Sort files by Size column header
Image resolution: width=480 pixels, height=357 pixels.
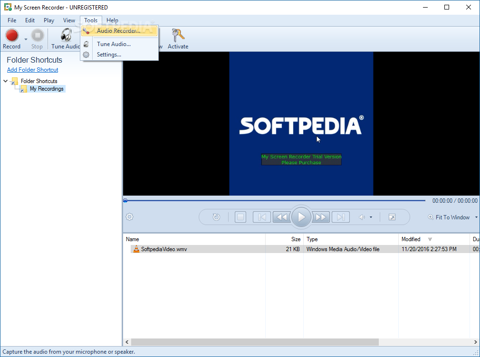click(284, 239)
